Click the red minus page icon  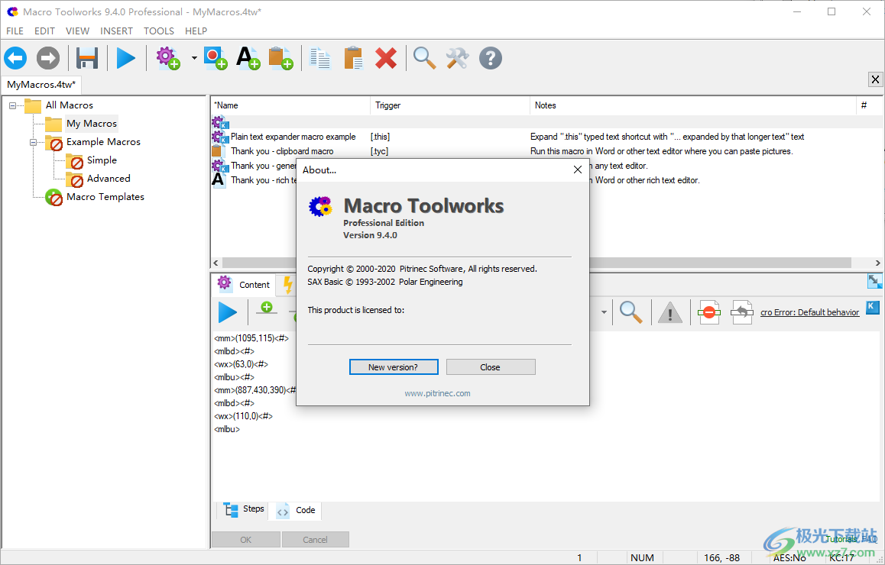709,312
